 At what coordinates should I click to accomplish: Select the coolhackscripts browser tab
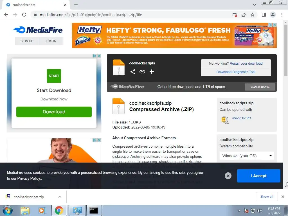pos(36,5)
